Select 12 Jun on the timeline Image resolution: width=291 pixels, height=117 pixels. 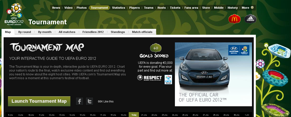tap(52, 115)
